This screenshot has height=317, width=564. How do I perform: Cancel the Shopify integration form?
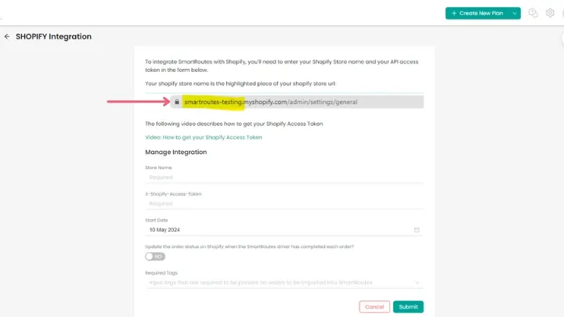(374, 307)
